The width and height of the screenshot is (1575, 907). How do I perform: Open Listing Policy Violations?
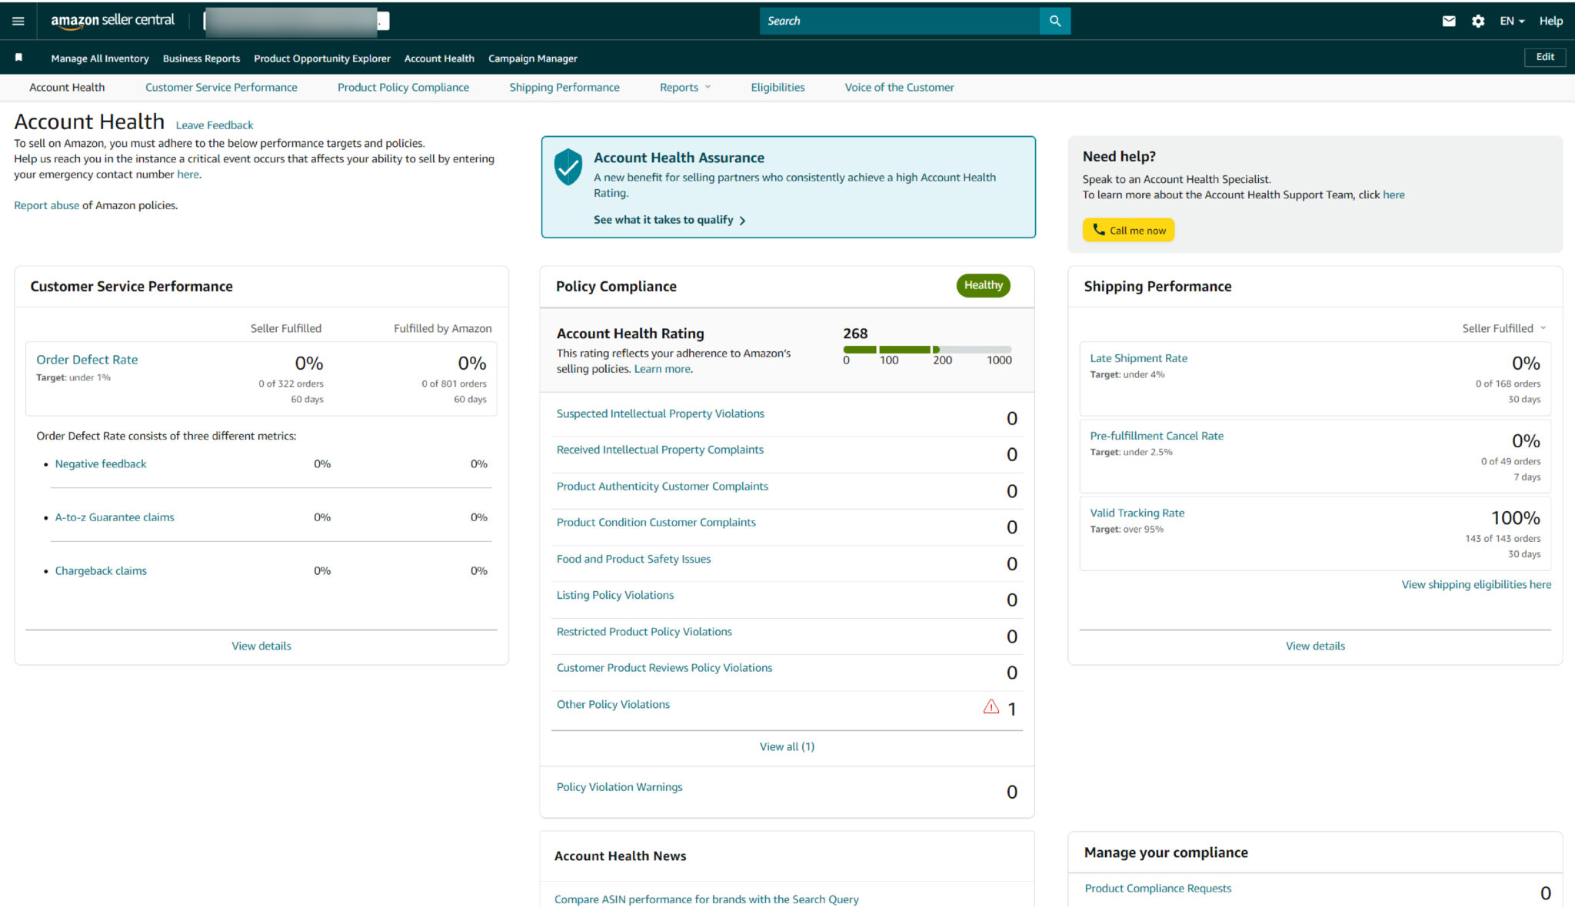coord(615,596)
